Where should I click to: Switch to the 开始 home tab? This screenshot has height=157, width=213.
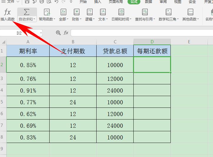[x=83, y=2]
